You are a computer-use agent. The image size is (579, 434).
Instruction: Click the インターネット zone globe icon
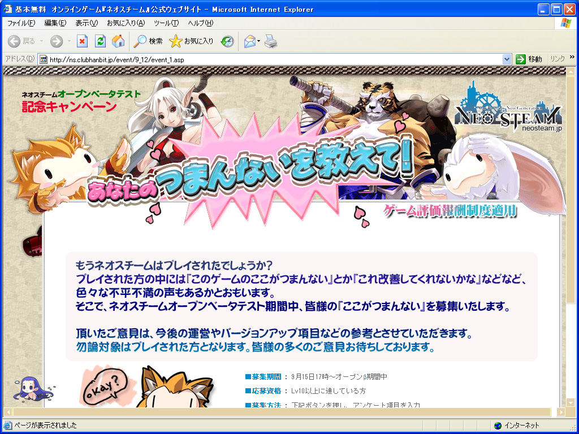[x=498, y=426]
